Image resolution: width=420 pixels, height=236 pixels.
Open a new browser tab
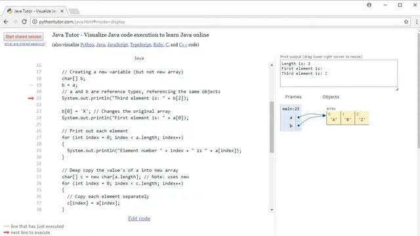[74, 11]
